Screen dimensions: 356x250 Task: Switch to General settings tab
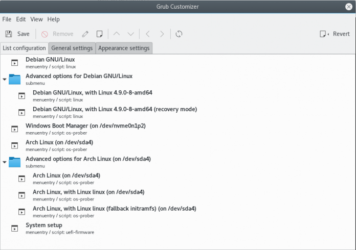tap(72, 48)
